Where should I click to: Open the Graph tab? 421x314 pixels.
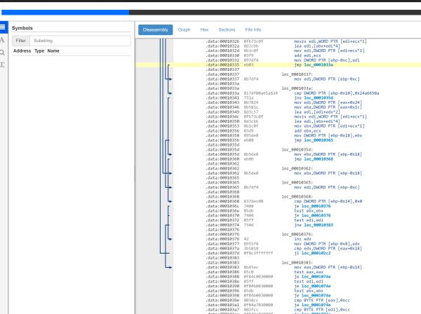pos(184,30)
